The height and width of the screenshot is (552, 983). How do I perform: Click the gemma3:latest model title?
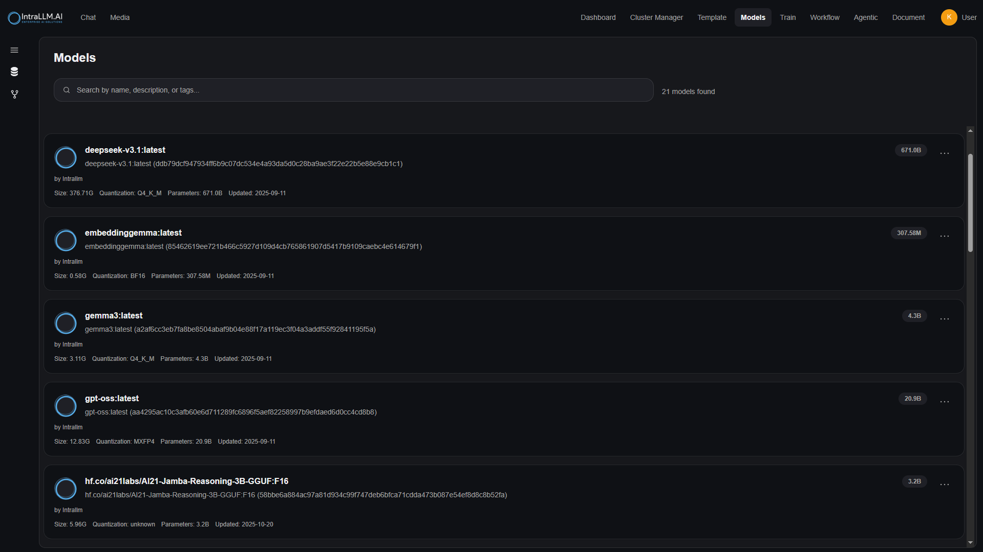114,315
